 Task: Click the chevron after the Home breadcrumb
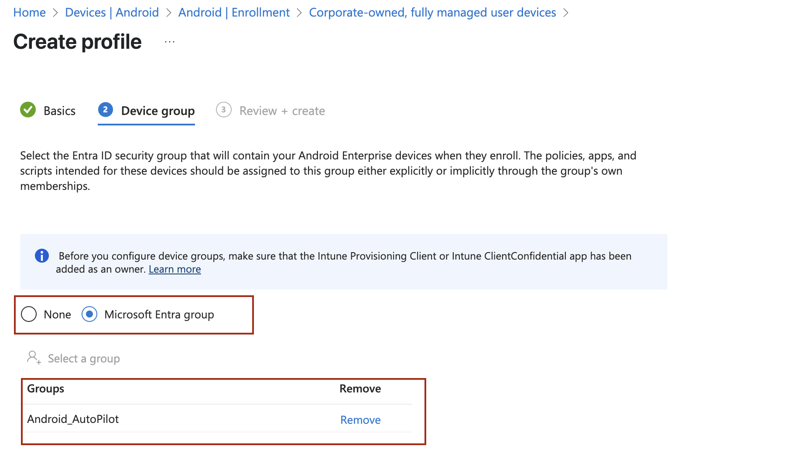55,13
